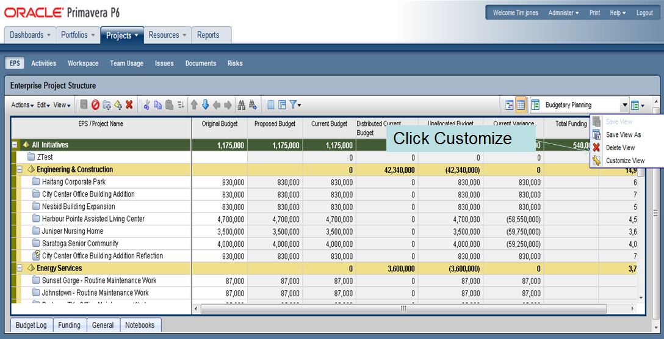The width and height of the screenshot is (664, 339).
Task: Click the red X icon beside Delete View
Action: click(597, 147)
